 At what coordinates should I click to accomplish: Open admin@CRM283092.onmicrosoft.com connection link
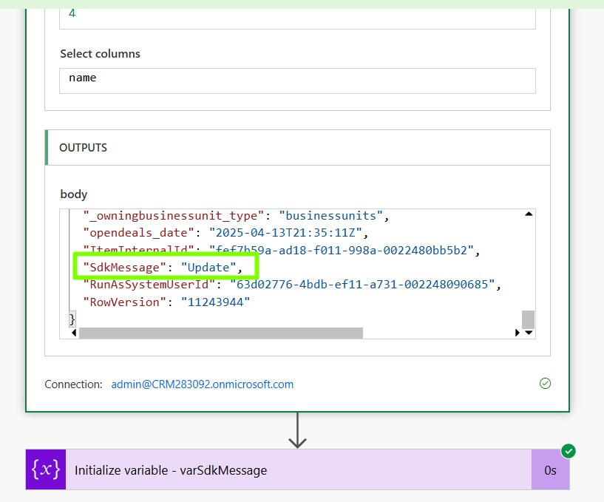click(203, 384)
